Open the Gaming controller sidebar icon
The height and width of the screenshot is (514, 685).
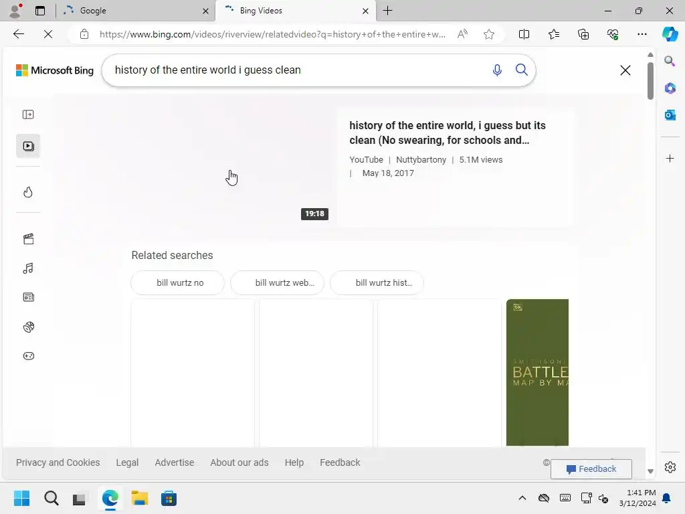[28, 356]
